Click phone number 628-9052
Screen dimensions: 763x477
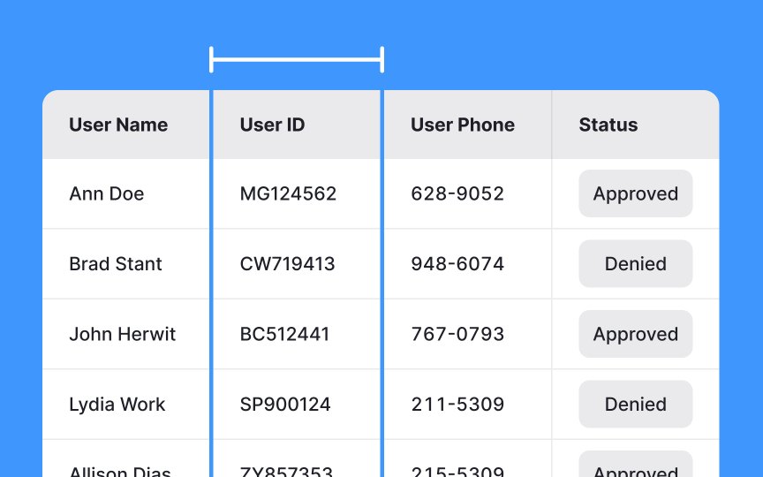click(457, 193)
